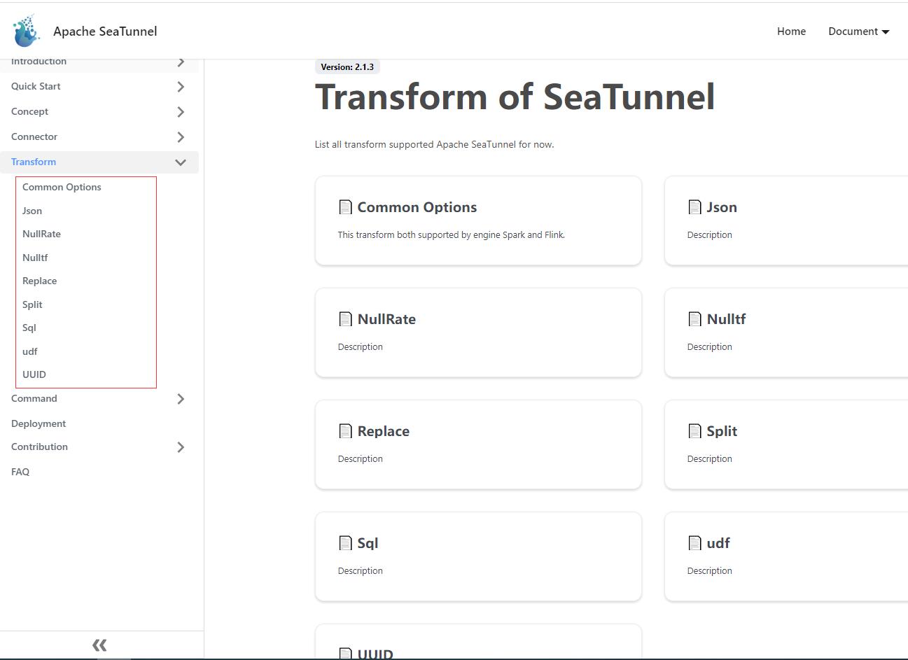
Task: Click the document icon beside Common Options card
Action: coord(345,207)
